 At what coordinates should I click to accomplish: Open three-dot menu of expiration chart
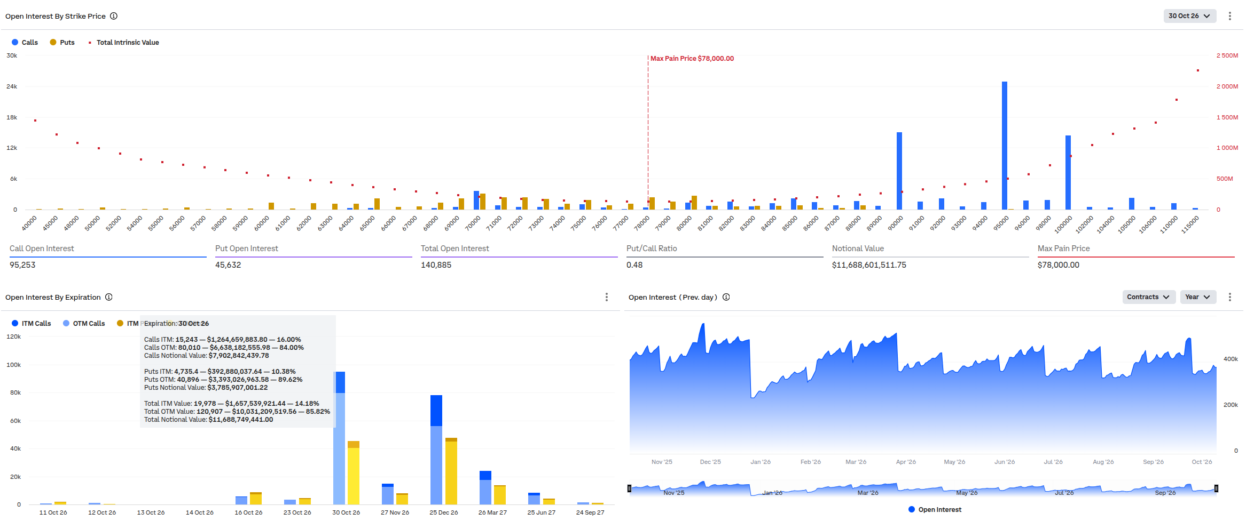(x=607, y=297)
